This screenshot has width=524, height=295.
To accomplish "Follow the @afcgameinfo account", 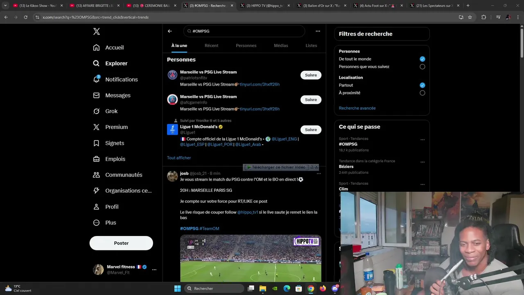I will click(311, 100).
